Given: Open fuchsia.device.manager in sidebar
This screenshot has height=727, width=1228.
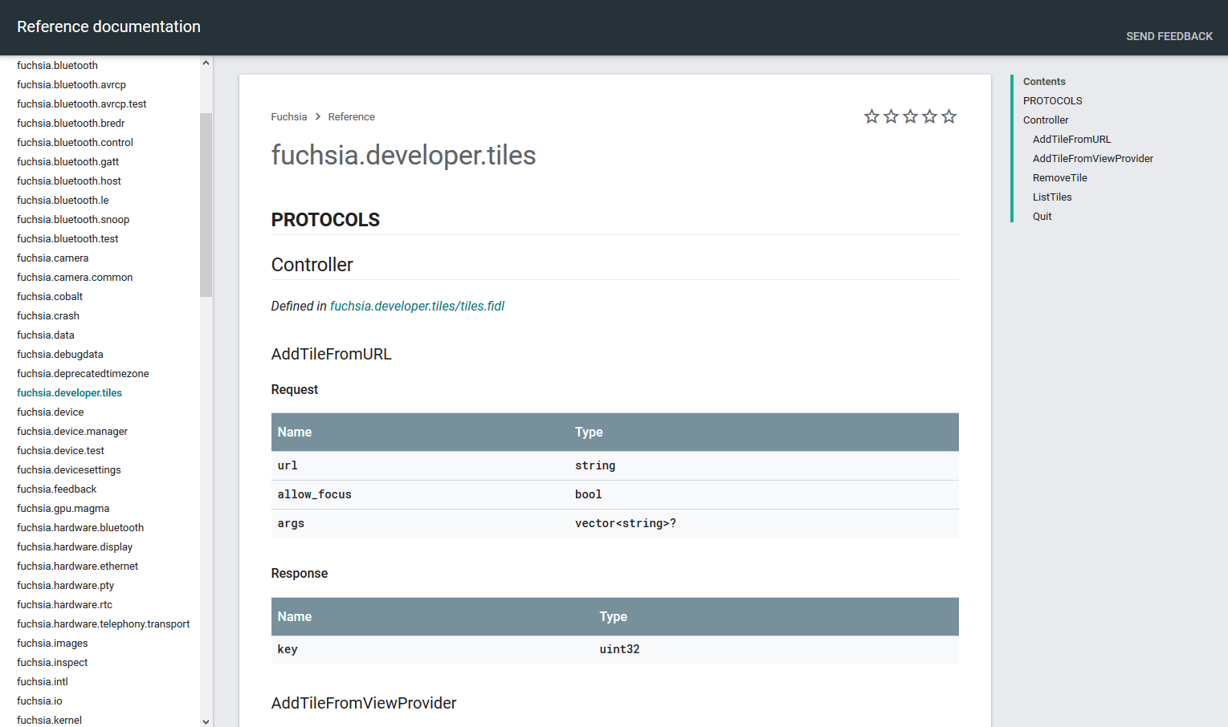Looking at the screenshot, I should click(x=72, y=431).
